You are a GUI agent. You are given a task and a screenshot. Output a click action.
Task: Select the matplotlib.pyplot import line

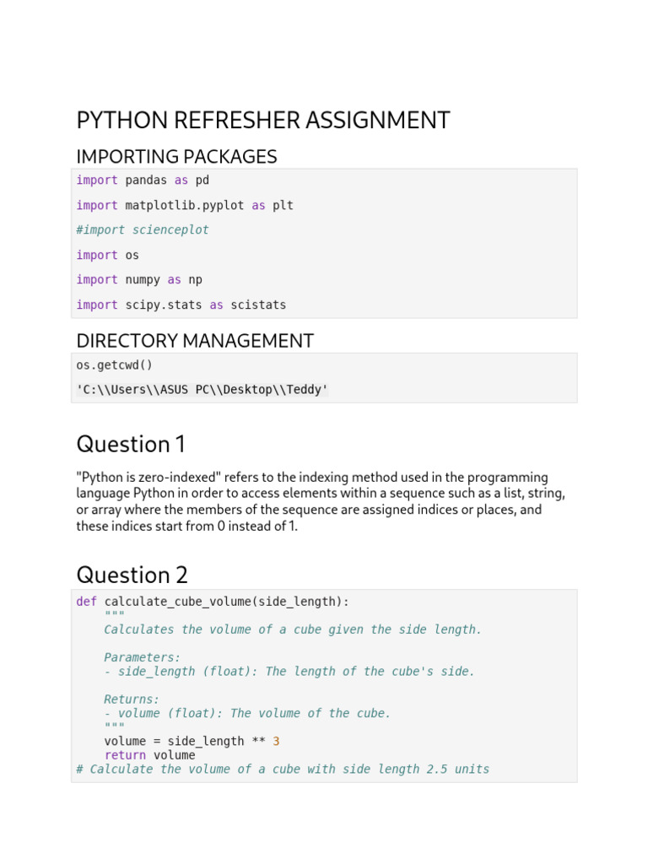click(x=185, y=205)
